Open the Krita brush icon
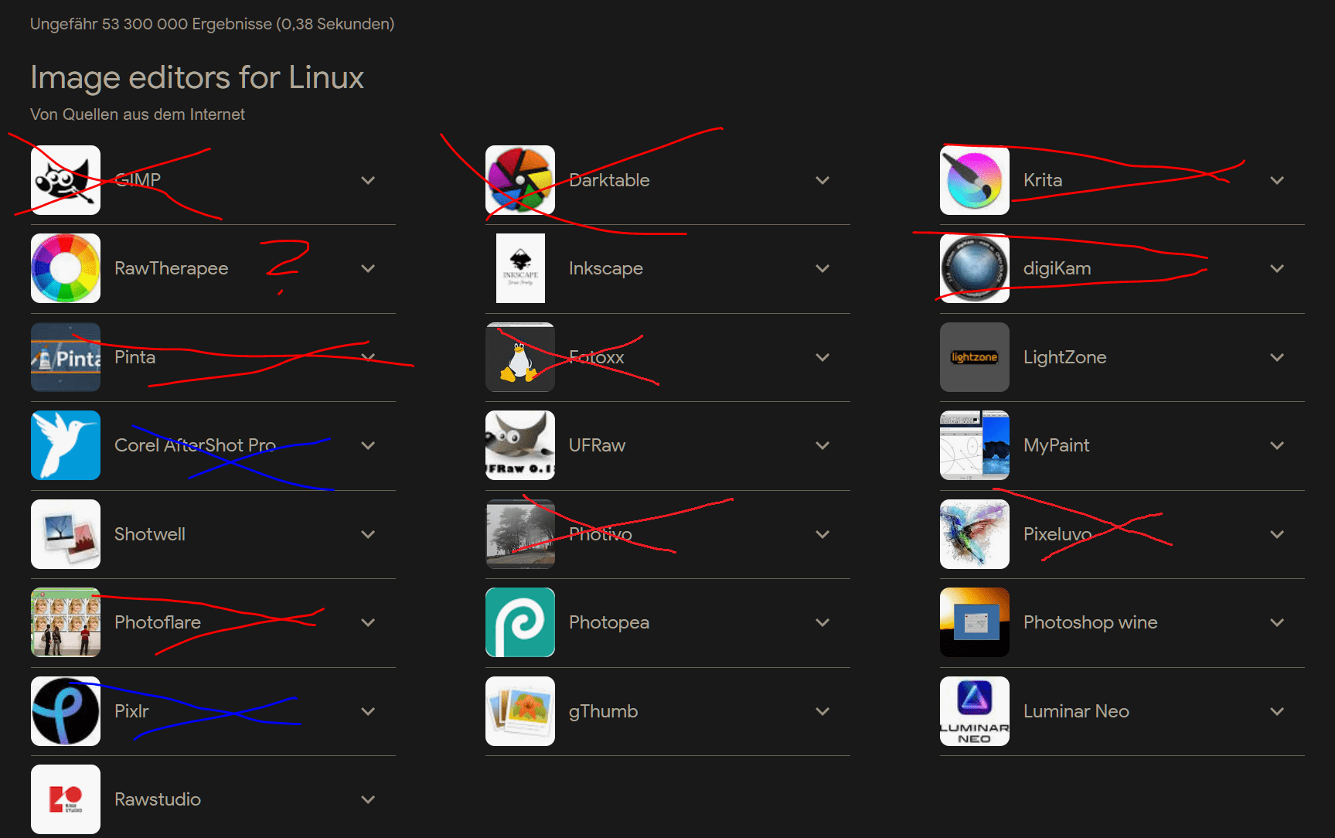The width and height of the screenshot is (1335, 838). (x=975, y=180)
